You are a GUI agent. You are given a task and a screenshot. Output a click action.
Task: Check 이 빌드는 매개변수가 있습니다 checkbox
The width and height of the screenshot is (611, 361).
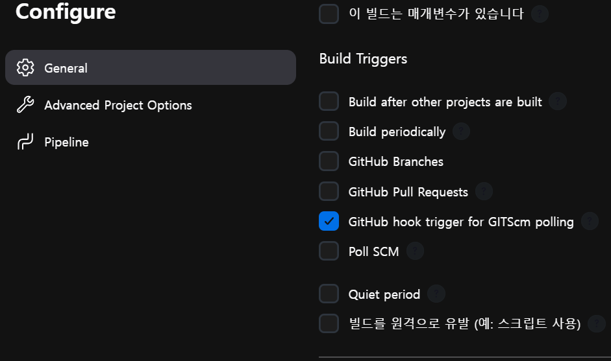click(329, 14)
